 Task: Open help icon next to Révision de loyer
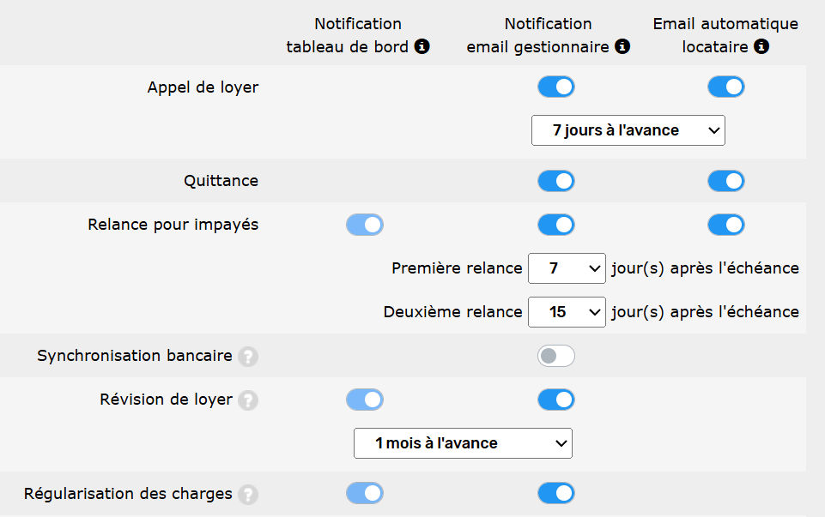pyautogui.click(x=248, y=400)
